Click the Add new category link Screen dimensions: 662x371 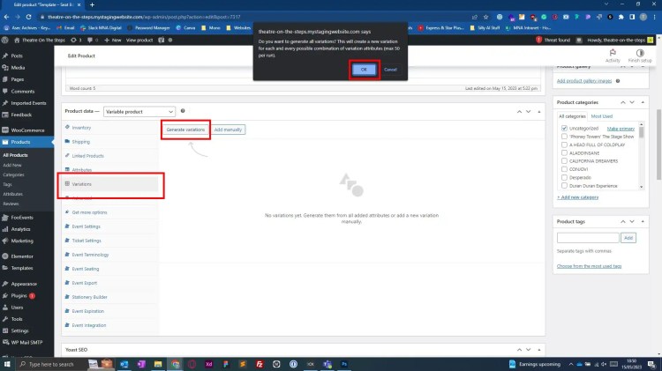pos(577,197)
